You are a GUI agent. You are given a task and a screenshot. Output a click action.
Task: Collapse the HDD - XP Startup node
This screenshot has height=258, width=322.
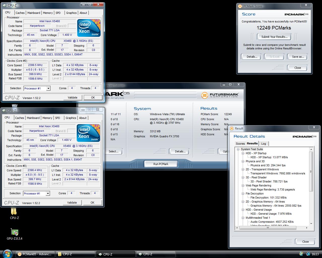pyautogui.click(x=243, y=153)
